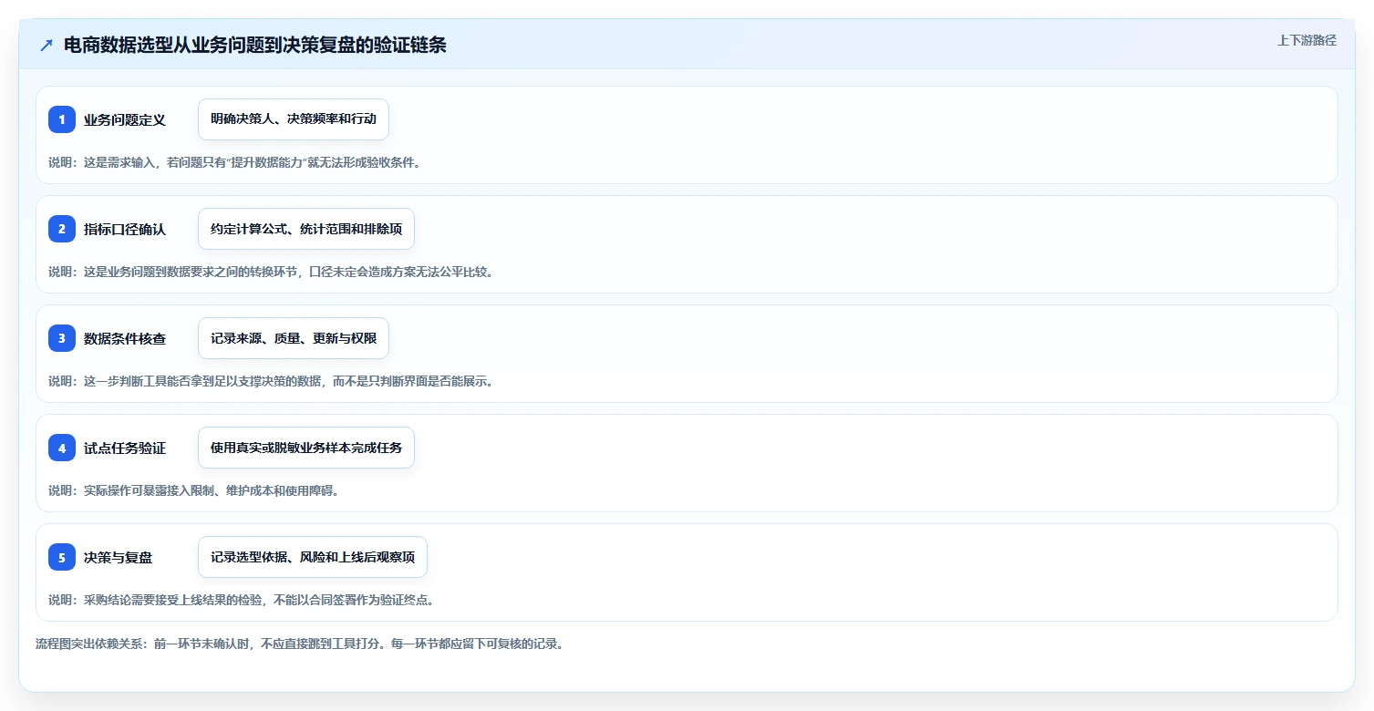Screen dimensions: 1374x711
Task: Click the note starting 说明：这是需求输入
Action: coord(234,162)
